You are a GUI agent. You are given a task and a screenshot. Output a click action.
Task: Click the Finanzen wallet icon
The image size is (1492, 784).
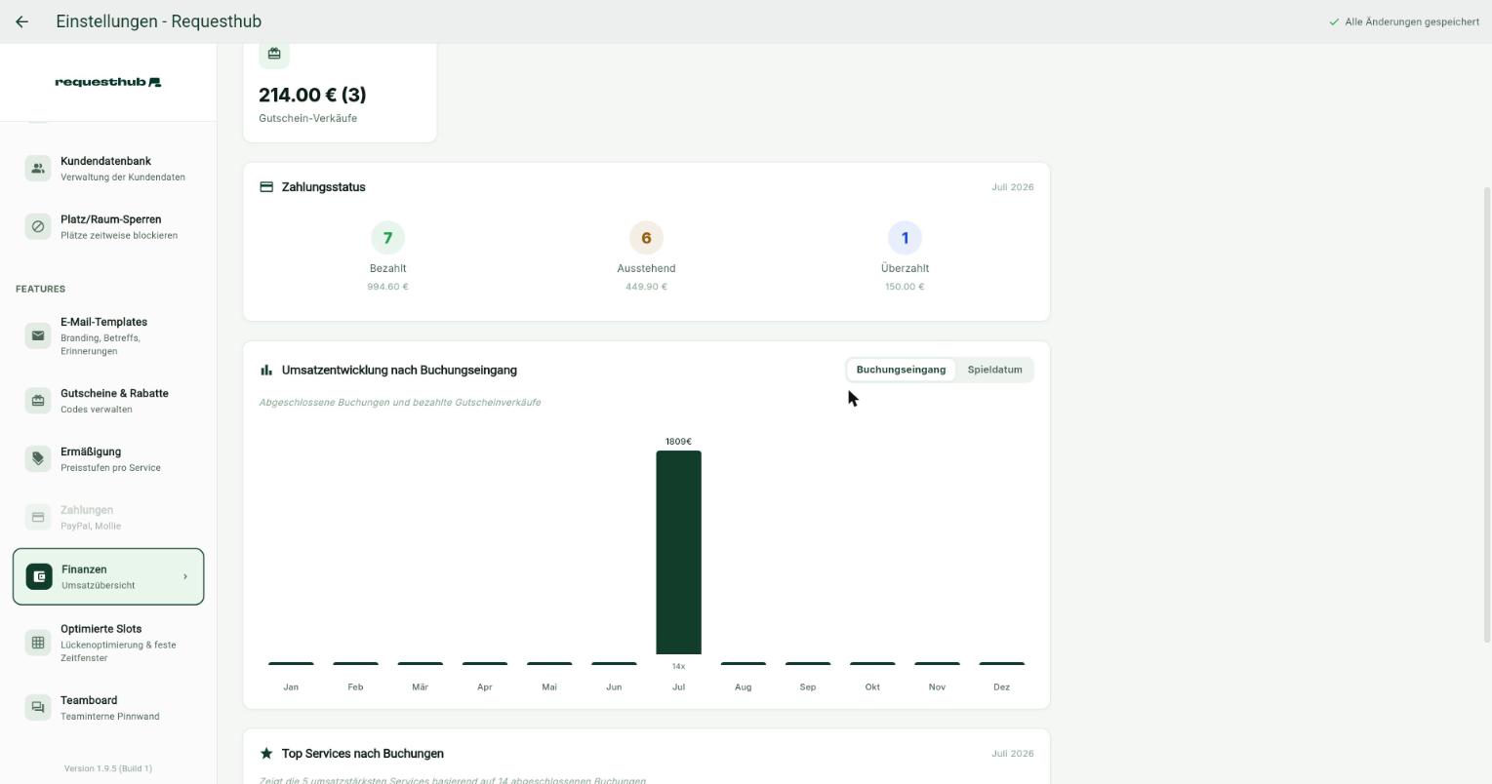tap(39, 576)
